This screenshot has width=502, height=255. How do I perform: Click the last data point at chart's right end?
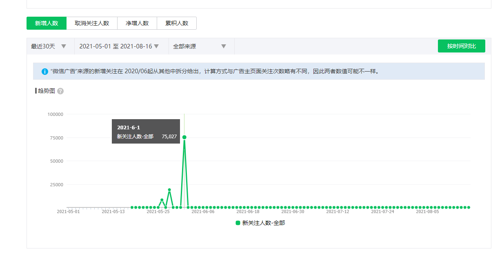click(x=469, y=207)
